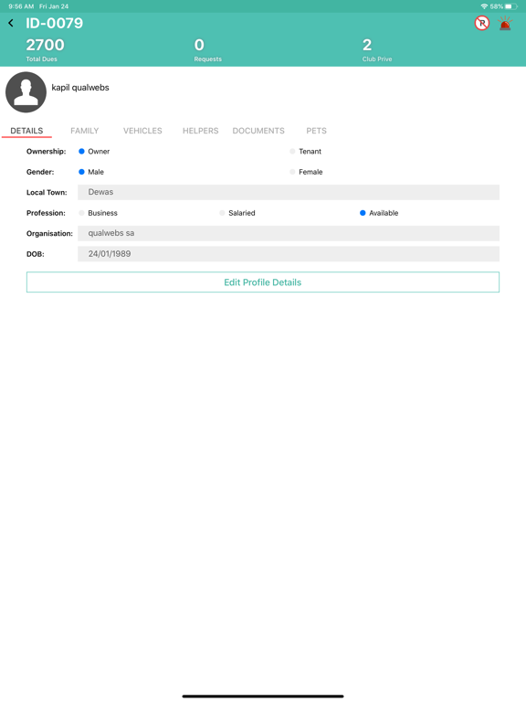Image resolution: width=526 pixels, height=702 pixels.
Task: Tap the 'Profession:' label
Action: 46,213
